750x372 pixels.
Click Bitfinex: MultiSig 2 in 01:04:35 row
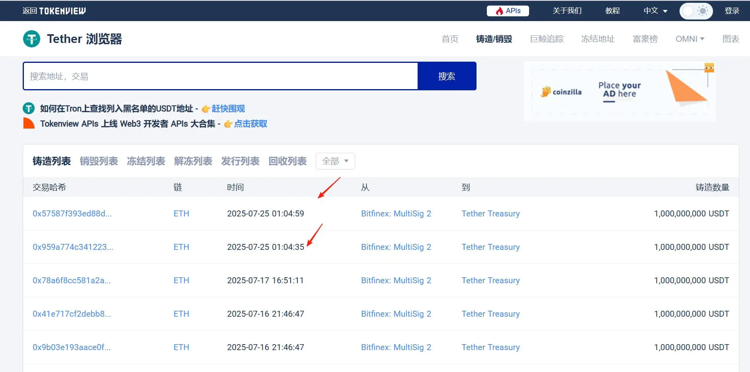pyautogui.click(x=396, y=247)
